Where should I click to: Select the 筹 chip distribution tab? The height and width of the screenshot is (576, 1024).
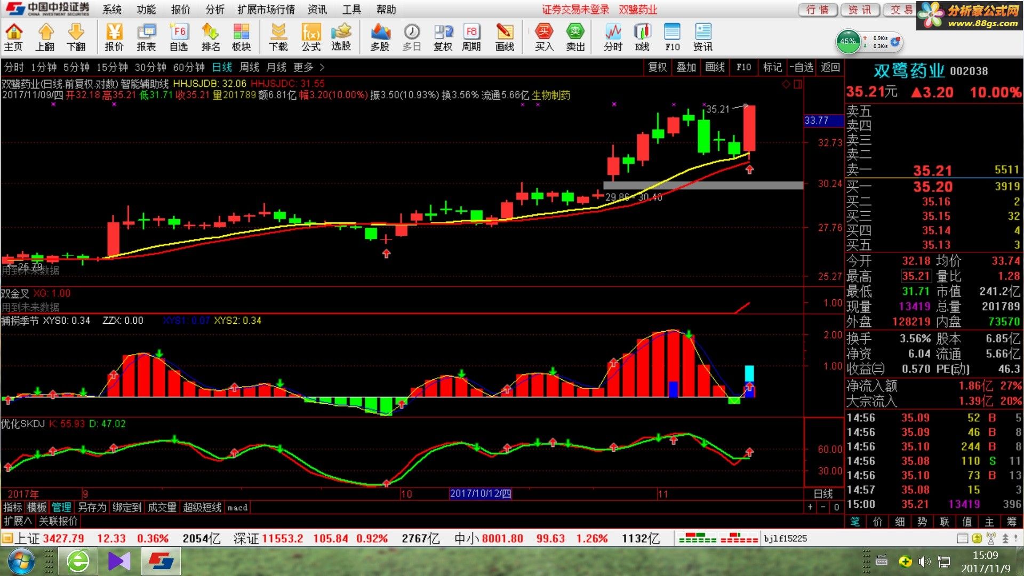point(1012,521)
